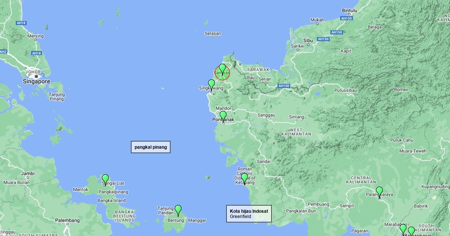
Task: Click the Manggar town label
Action: pyautogui.click(x=197, y=220)
